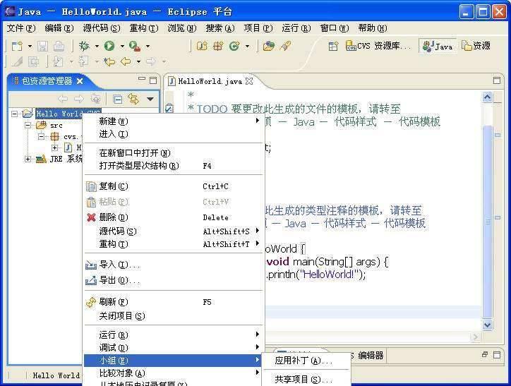Choose 关闭项目(S) in context menu
Viewport: 511px width, 386px height.
[x=174, y=315]
